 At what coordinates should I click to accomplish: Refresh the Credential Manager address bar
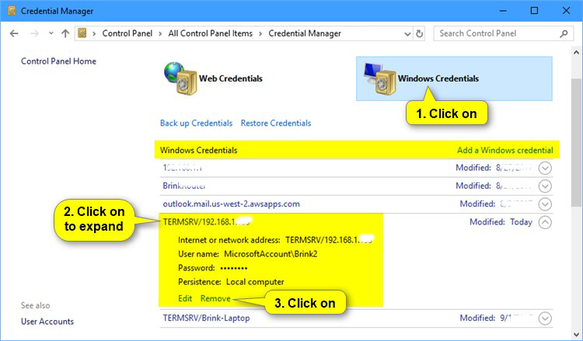coord(420,34)
